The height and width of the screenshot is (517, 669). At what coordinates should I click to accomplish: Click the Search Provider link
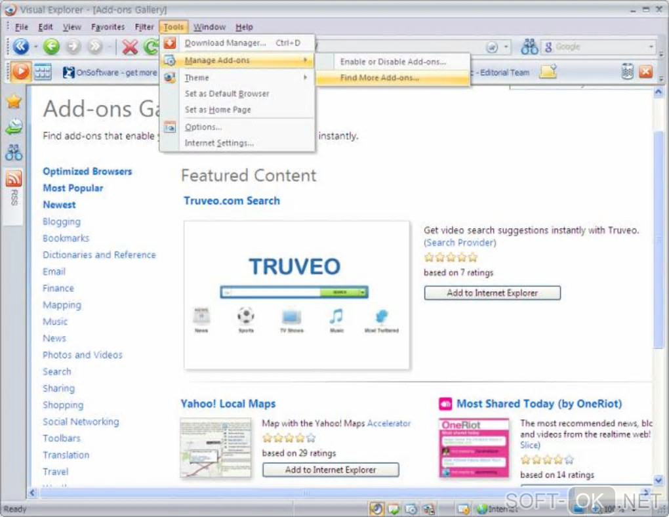[460, 243]
